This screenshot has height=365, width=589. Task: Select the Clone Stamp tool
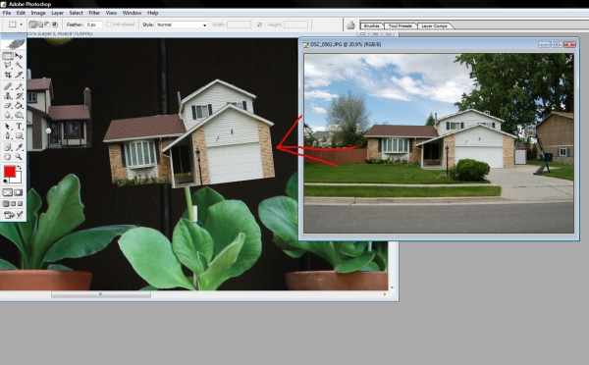click(8, 96)
